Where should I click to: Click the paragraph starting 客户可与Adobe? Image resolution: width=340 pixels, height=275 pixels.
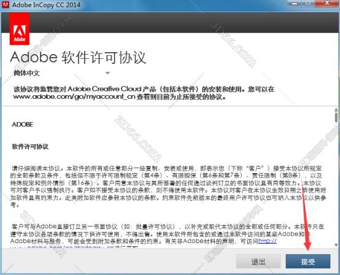pyautogui.click(x=167, y=236)
